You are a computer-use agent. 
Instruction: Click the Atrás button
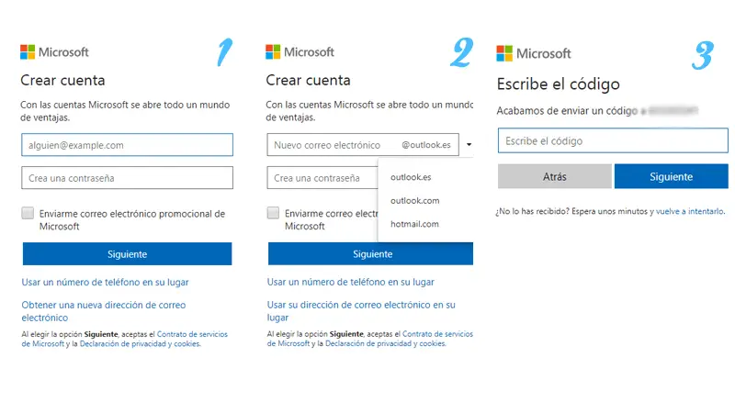pyautogui.click(x=554, y=176)
